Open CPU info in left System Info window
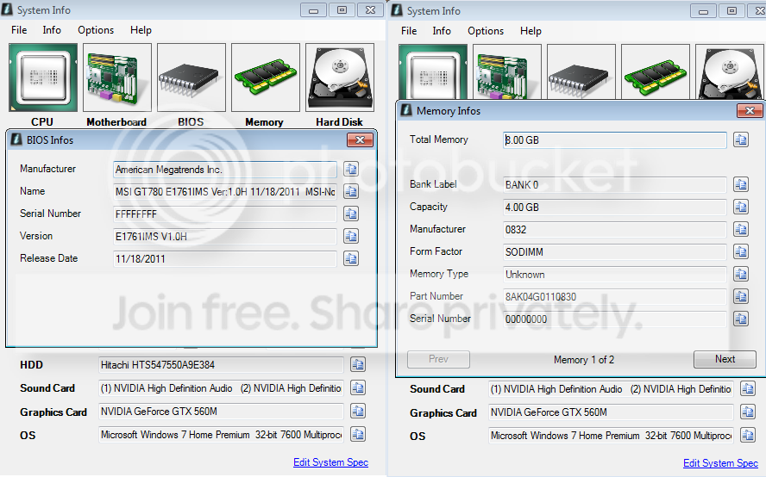This screenshot has width=766, height=477. tap(43, 77)
